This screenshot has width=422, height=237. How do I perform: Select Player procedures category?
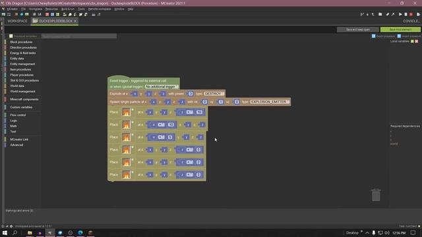[x=22, y=75]
